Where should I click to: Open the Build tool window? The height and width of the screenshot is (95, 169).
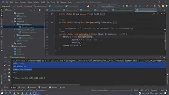click(62, 87)
